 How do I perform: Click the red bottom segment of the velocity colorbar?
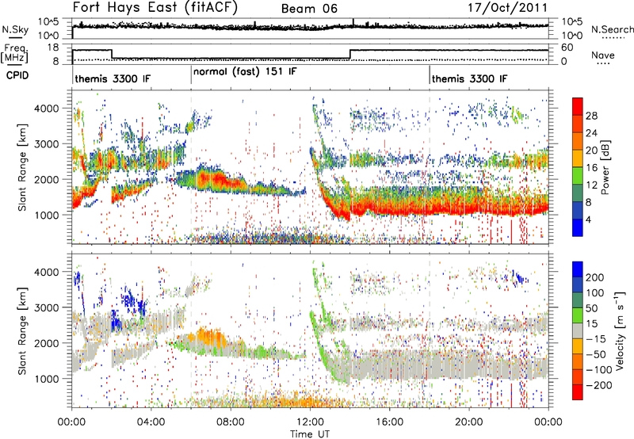pos(578,392)
